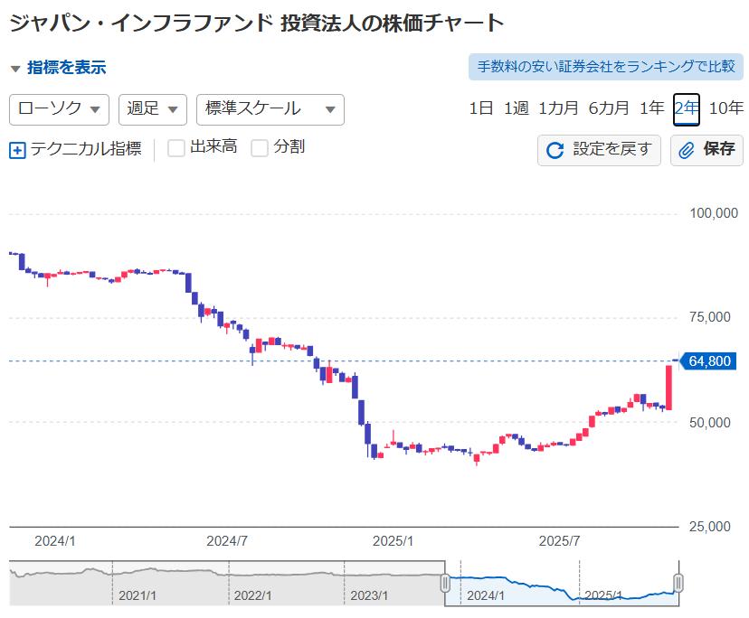Screen dimensions: 749x618
Task: Choose the 1カ月 period tab
Action: click(x=558, y=109)
